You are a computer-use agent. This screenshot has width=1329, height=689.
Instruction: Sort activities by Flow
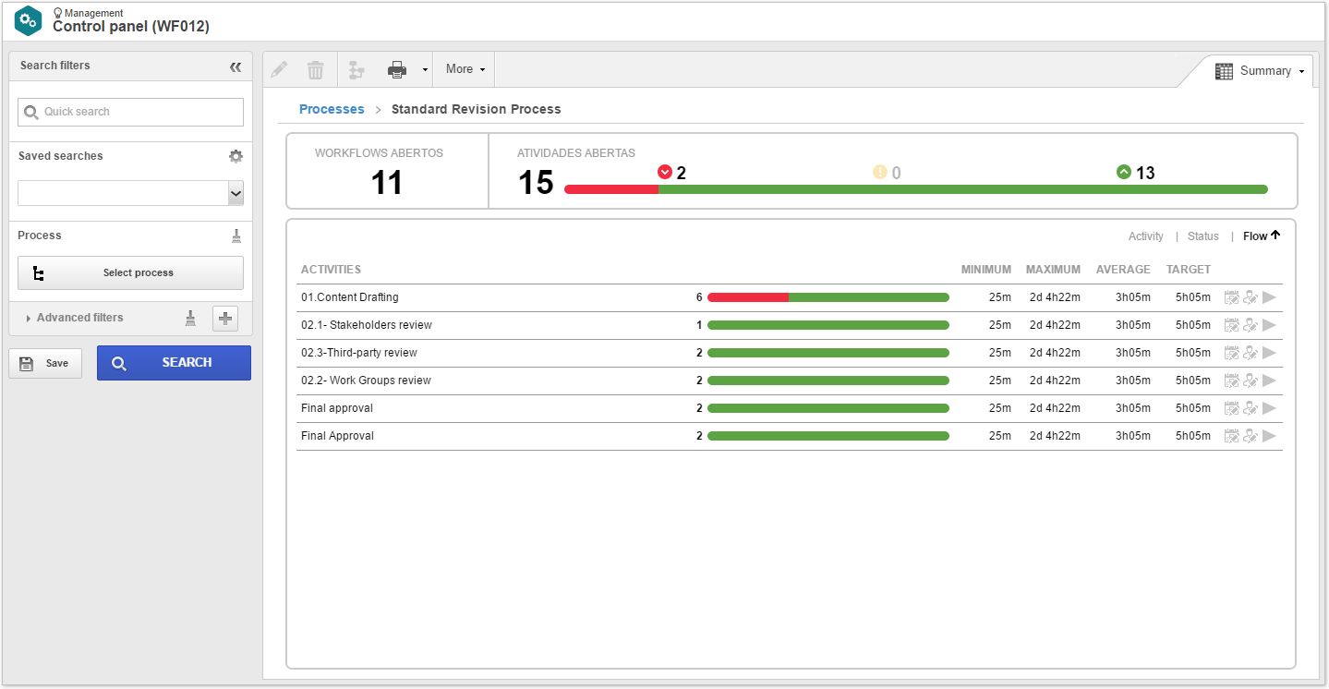[x=1262, y=236]
